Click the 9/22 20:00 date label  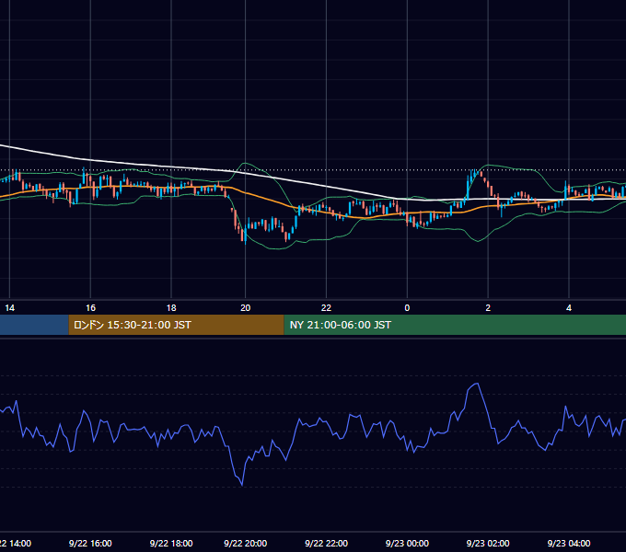tap(245, 543)
